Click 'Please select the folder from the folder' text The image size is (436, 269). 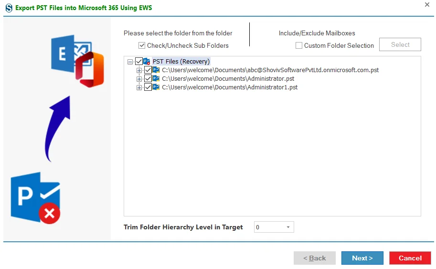[x=178, y=33]
